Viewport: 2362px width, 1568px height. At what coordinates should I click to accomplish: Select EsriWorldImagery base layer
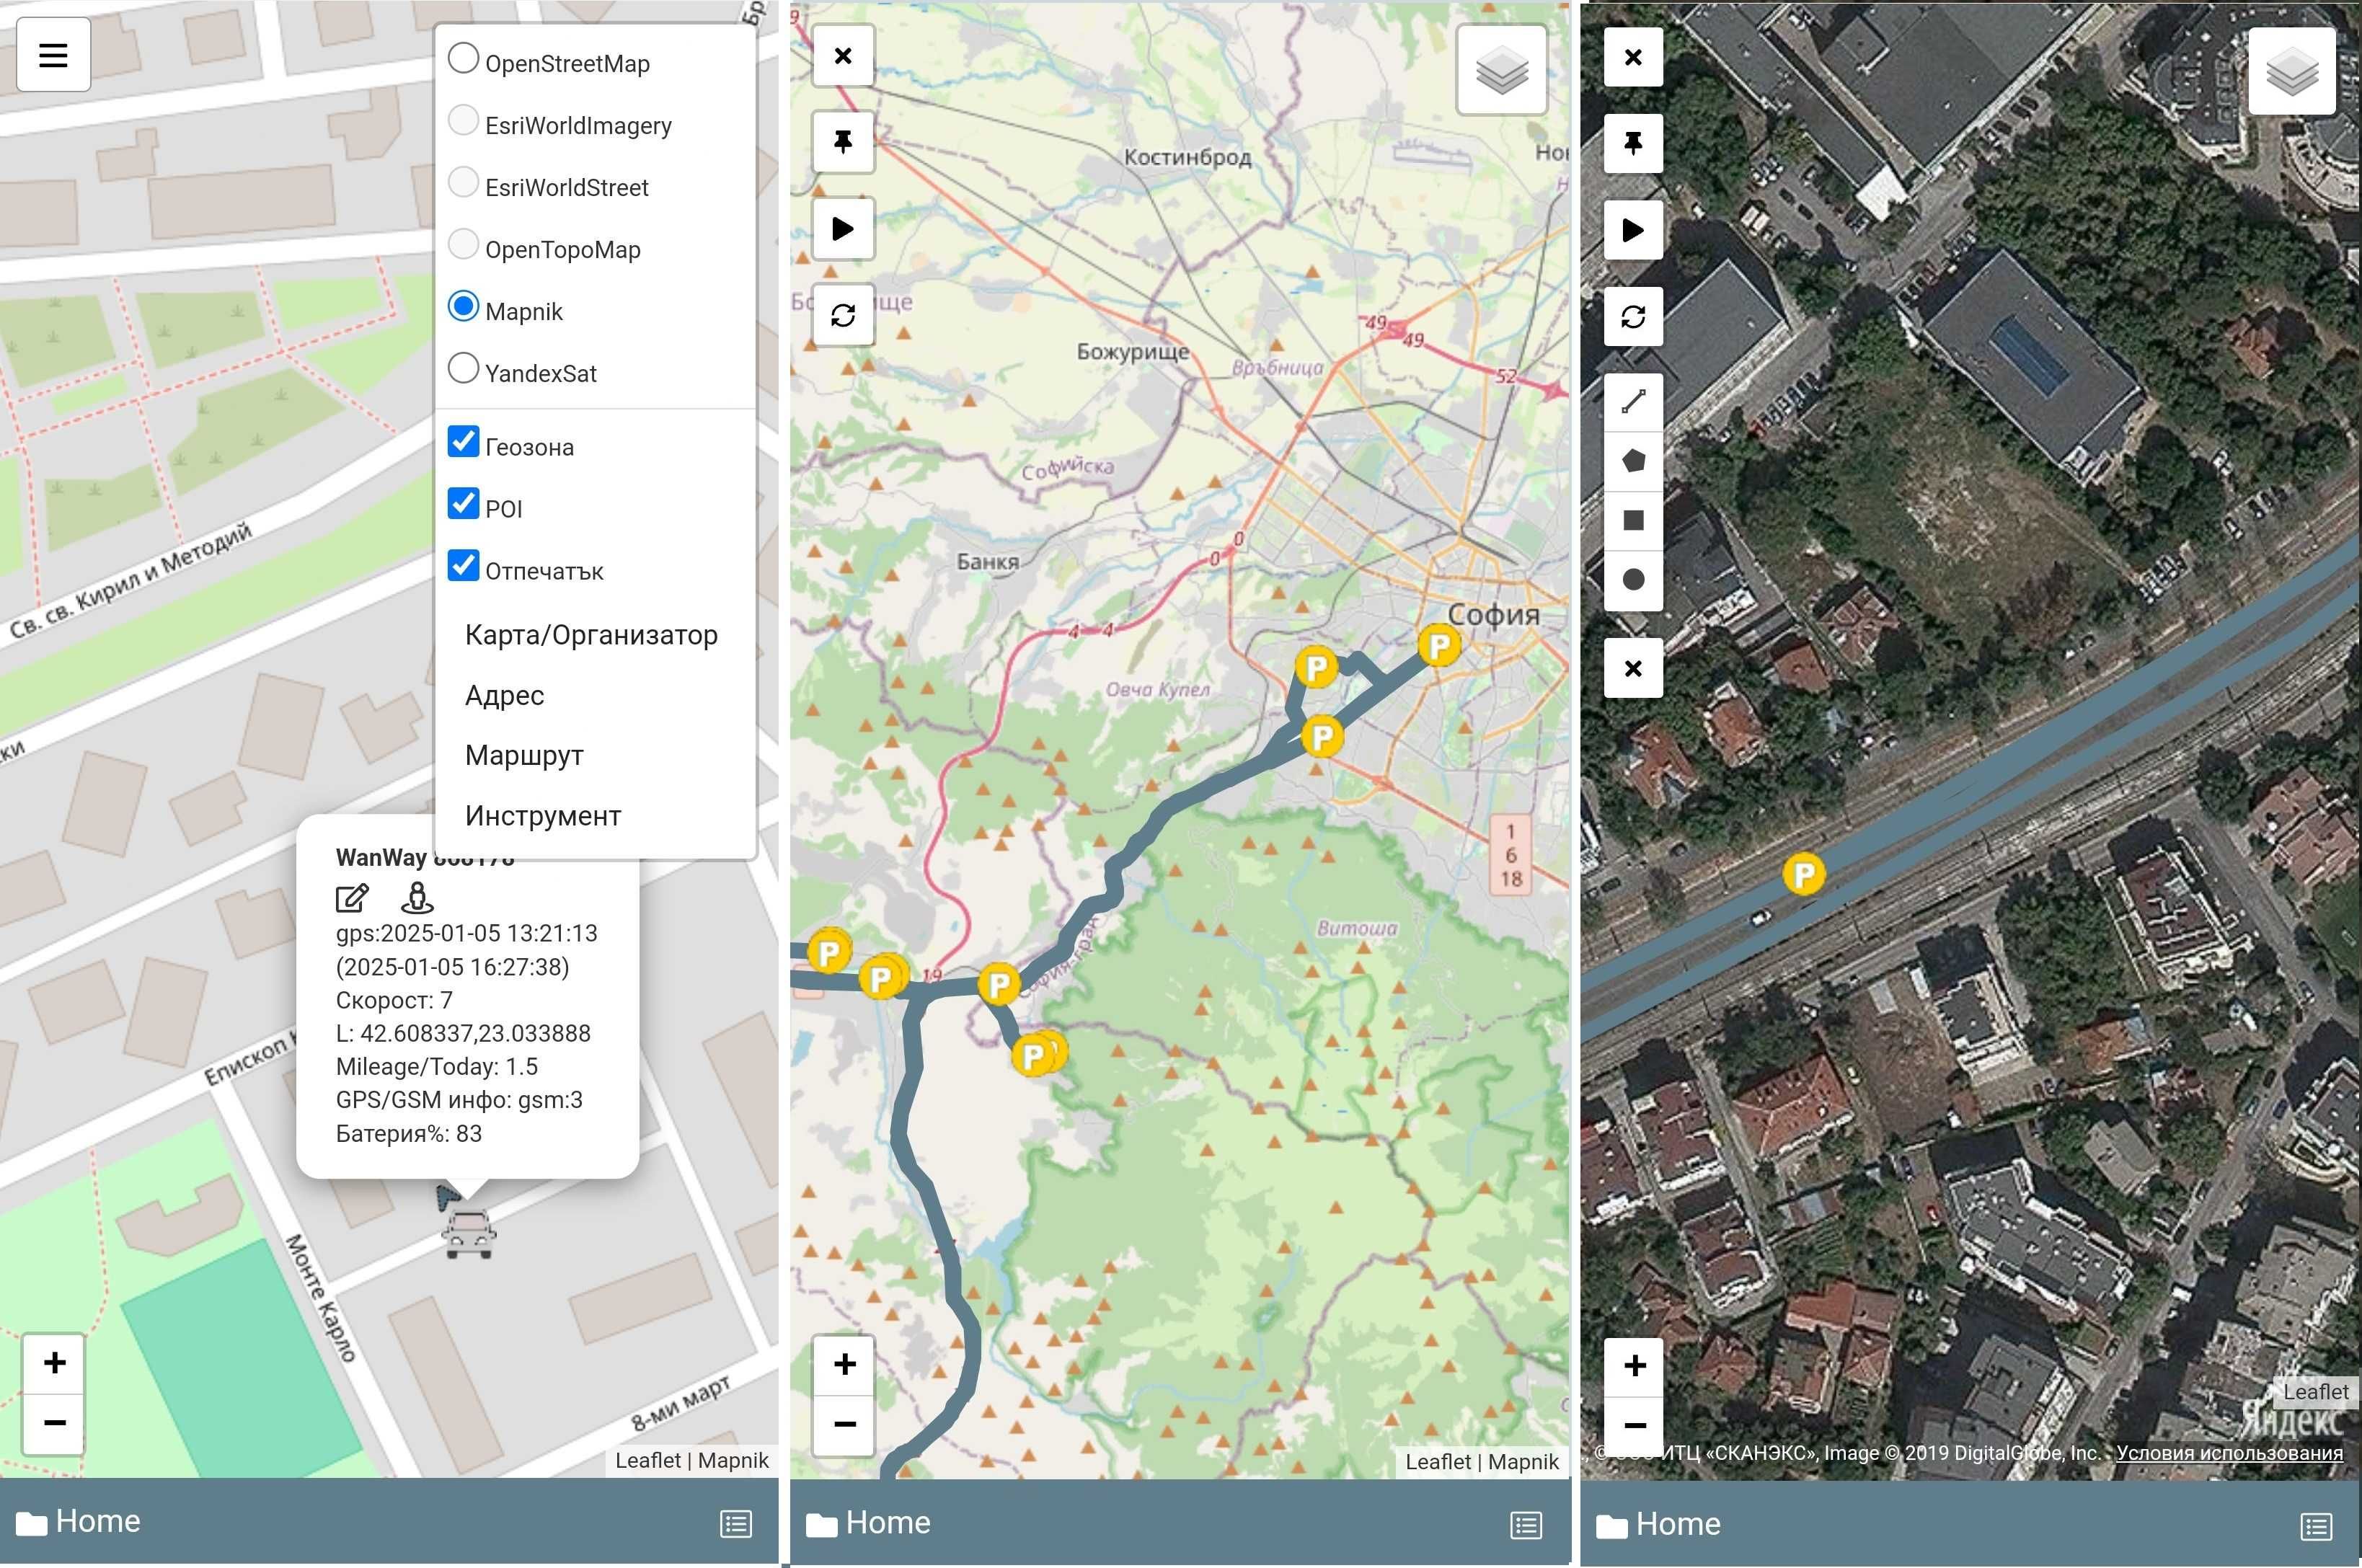tap(463, 120)
